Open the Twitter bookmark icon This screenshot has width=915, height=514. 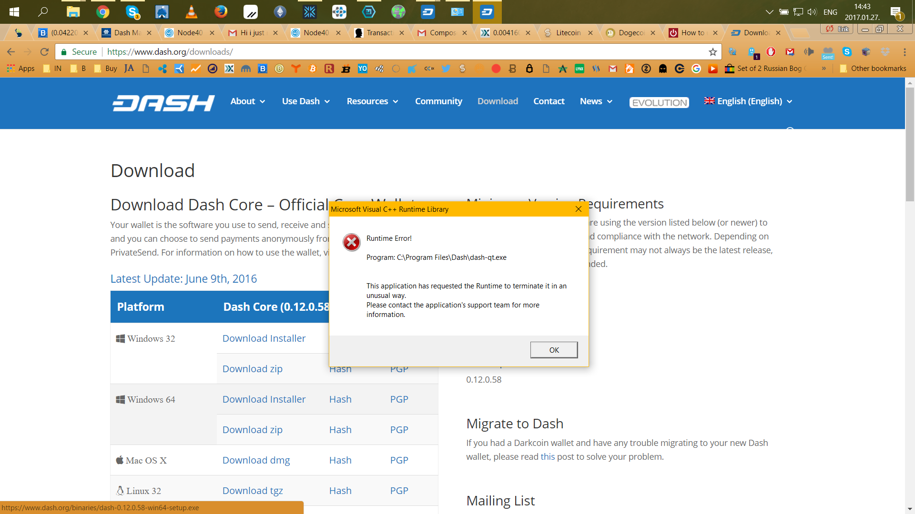tap(446, 69)
